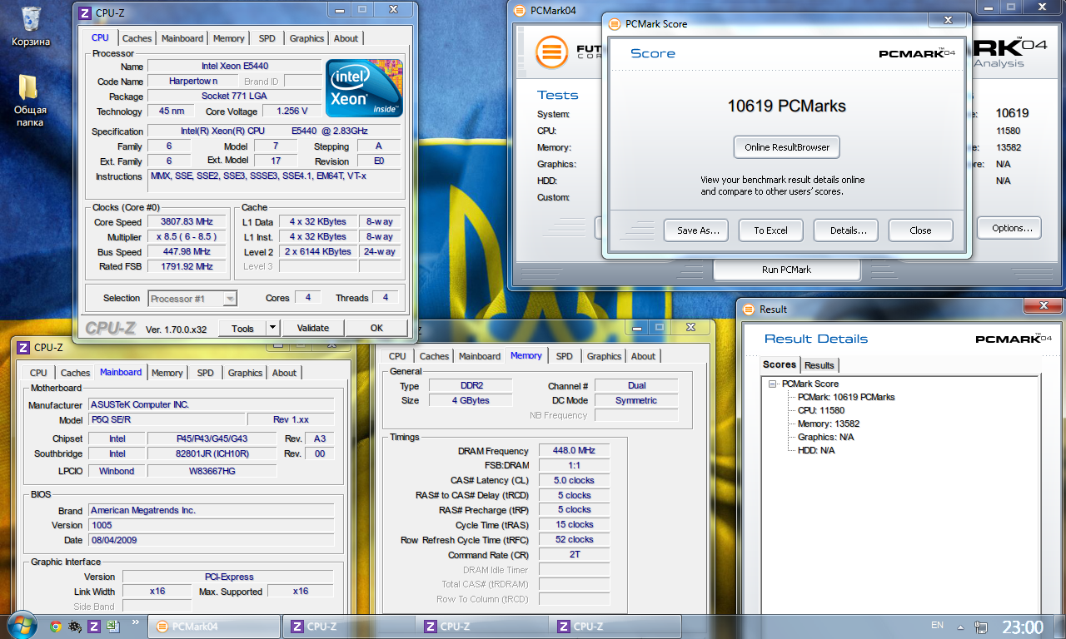Click the Z icon of CPU-Z Mainboard window
The image size is (1066, 639).
(x=22, y=347)
